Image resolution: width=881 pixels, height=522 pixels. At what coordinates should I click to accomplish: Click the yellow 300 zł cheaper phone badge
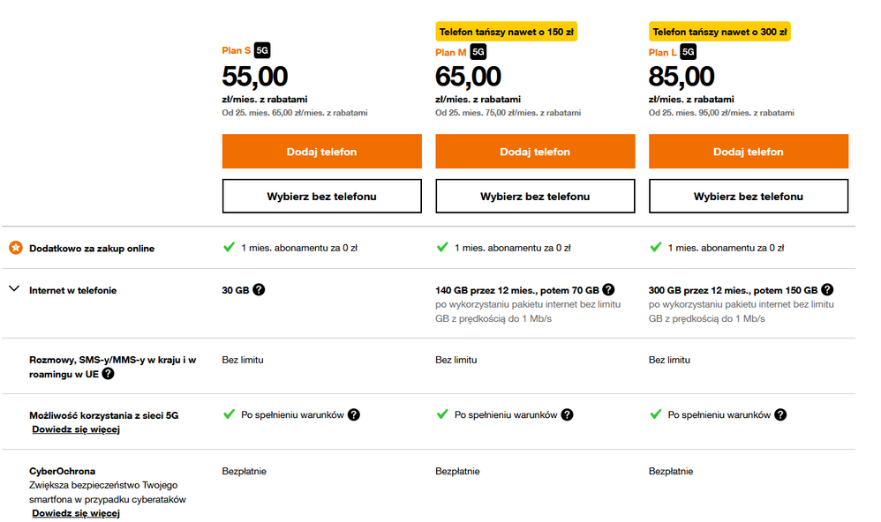click(719, 33)
